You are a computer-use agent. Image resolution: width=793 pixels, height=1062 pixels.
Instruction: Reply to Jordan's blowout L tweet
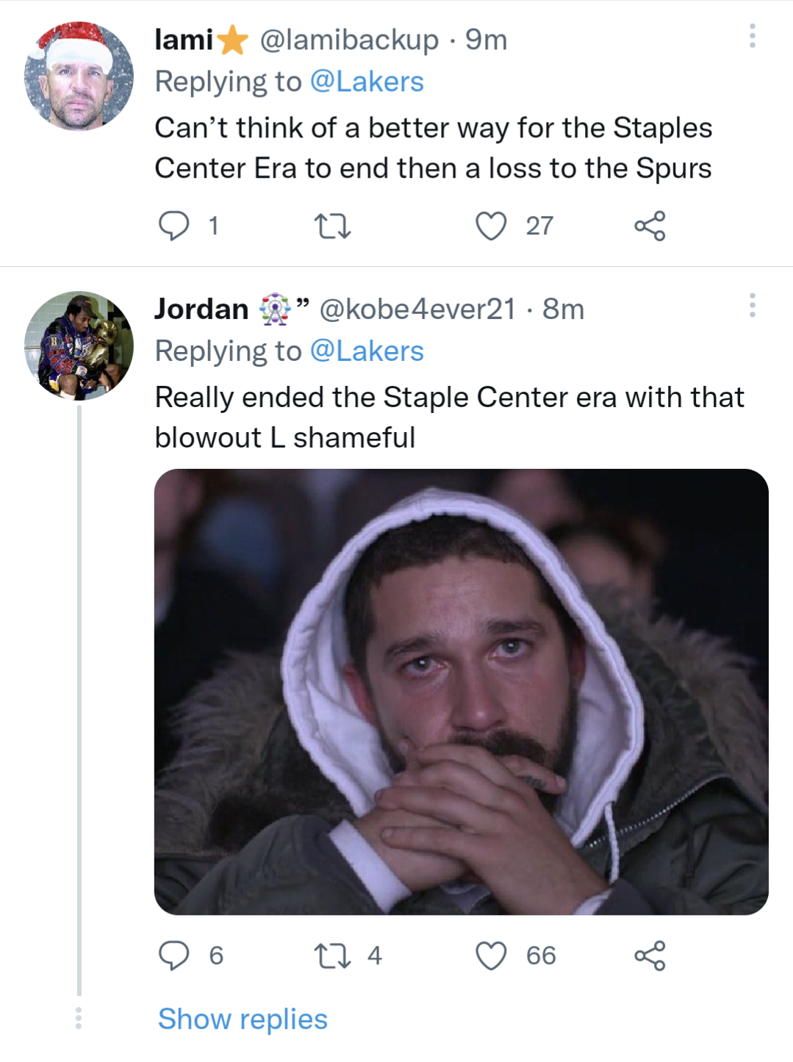174,955
